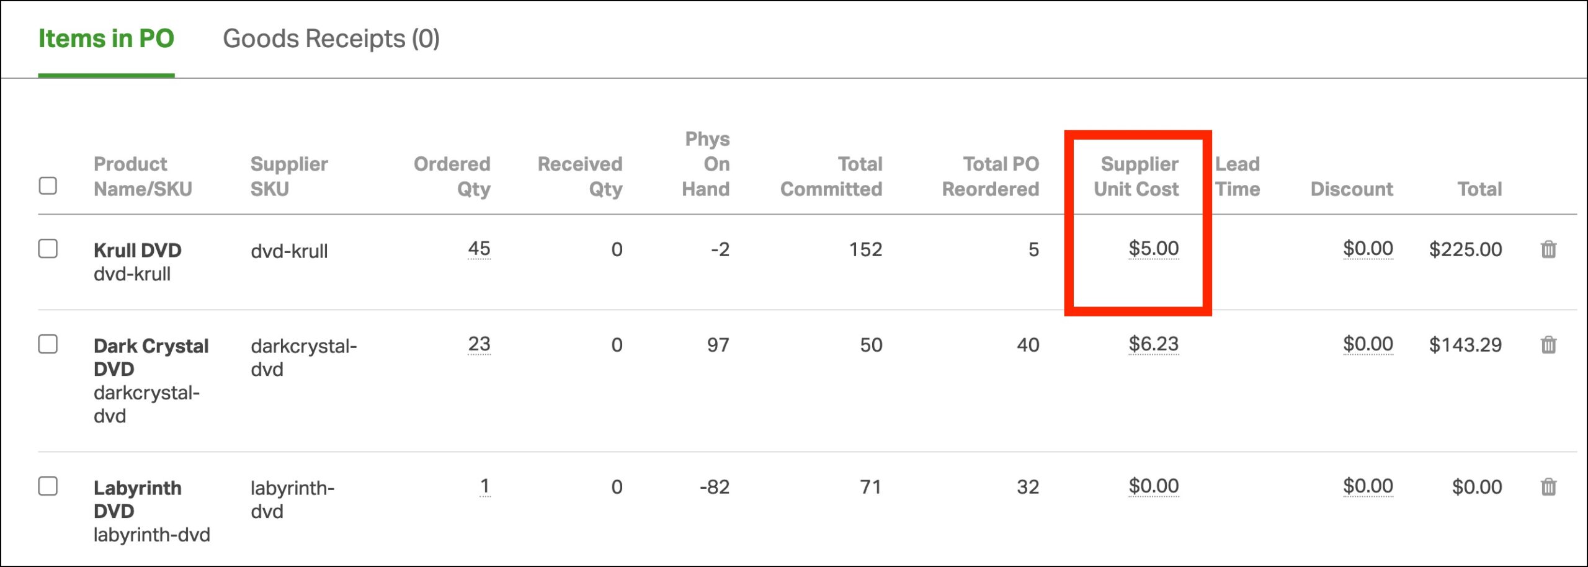Click the Supplier Unit Cost column header
This screenshot has width=1588, height=567.
point(1136,176)
